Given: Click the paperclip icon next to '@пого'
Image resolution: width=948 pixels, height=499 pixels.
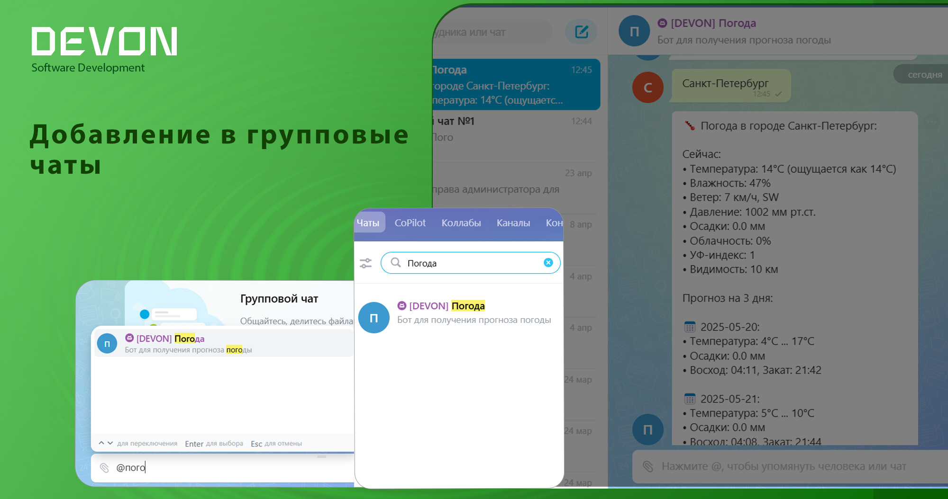Looking at the screenshot, I should pyautogui.click(x=104, y=468).
